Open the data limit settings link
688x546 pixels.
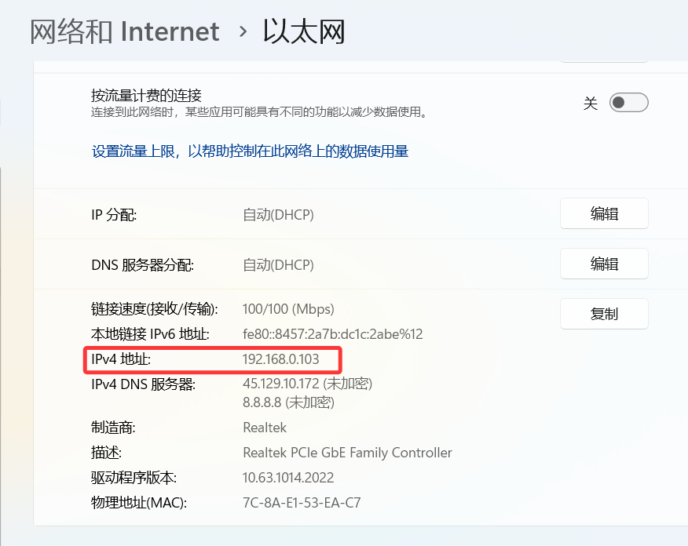coord(250,151)
